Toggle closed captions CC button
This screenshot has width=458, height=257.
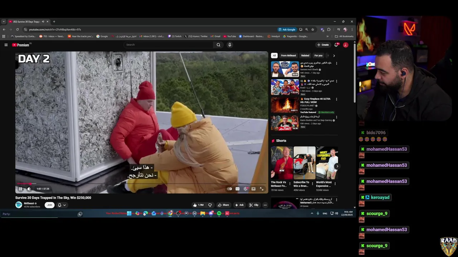[237, 189]
